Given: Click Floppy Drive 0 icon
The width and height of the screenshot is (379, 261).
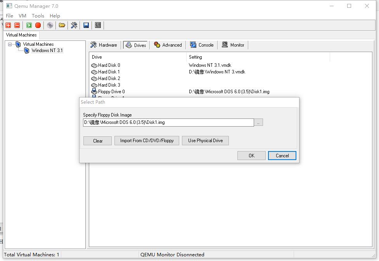Looking at the screenshot, I should (94, 91).
